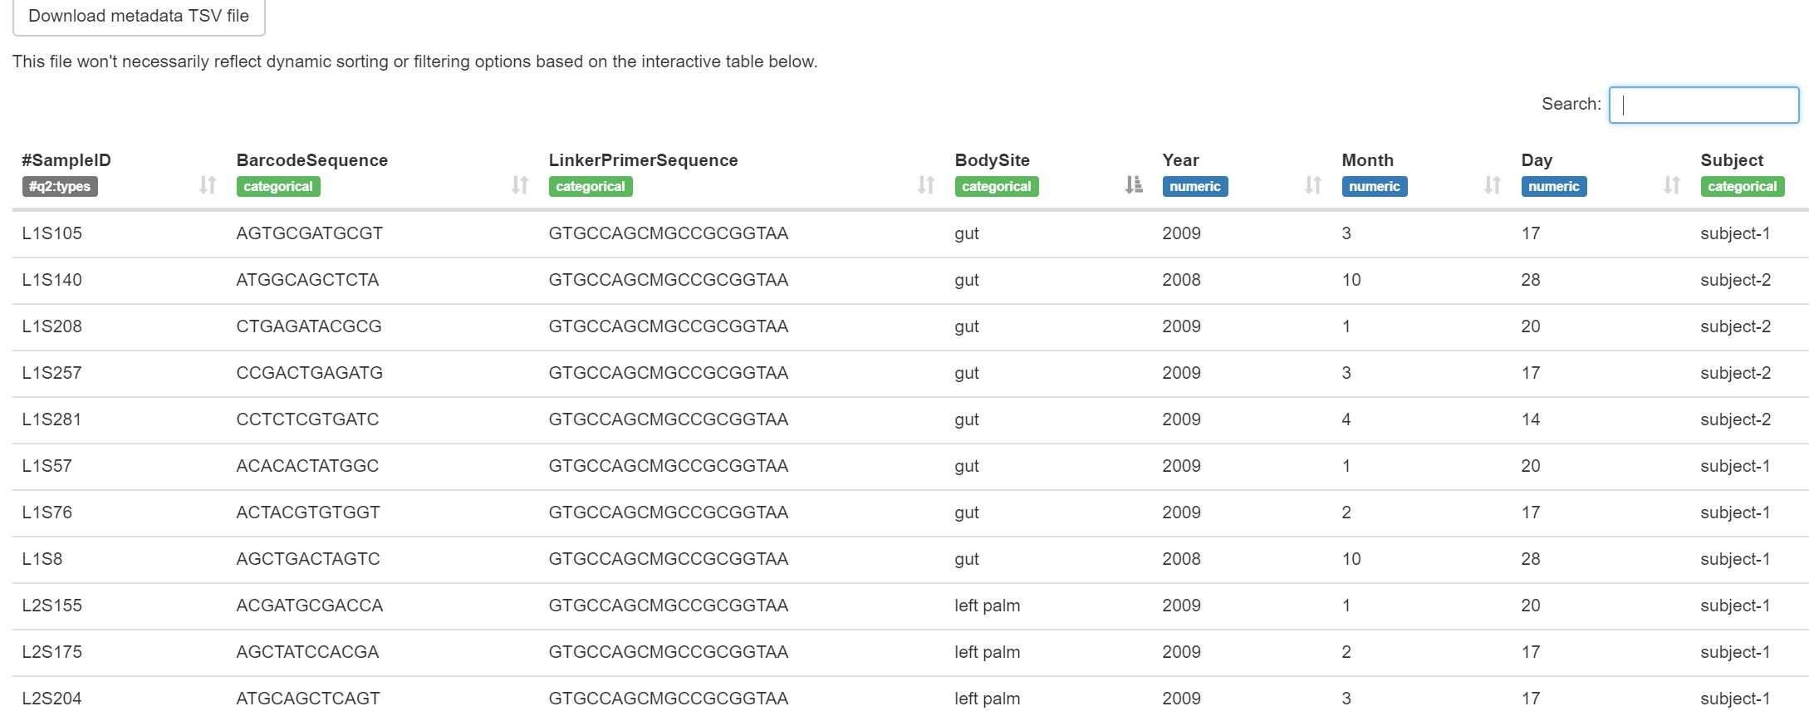Click sample ID L2S155 cell

coord(52,606)
